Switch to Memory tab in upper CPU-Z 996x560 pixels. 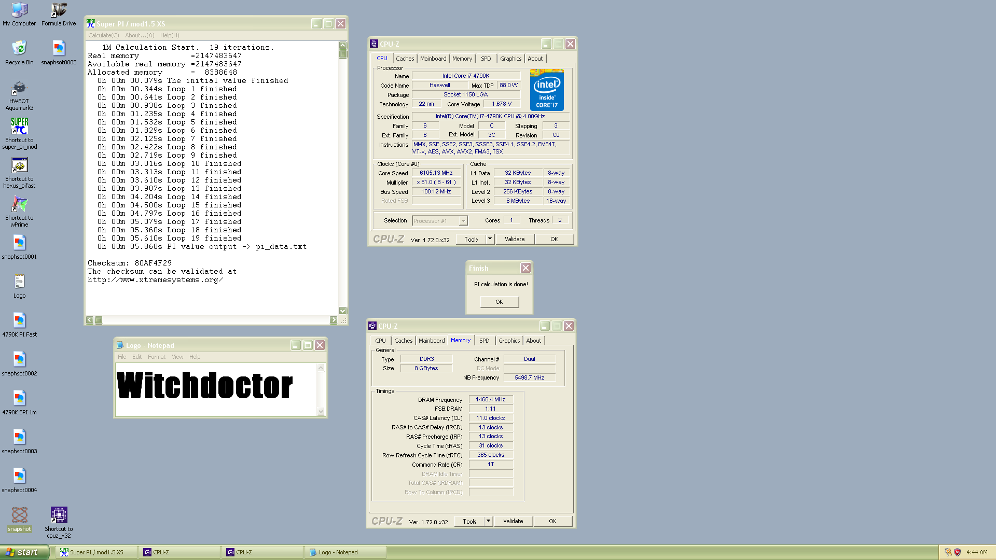462,59
